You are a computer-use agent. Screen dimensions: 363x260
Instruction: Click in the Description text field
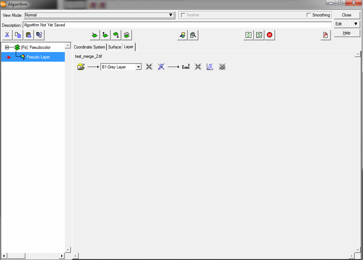tap(177, 25)
